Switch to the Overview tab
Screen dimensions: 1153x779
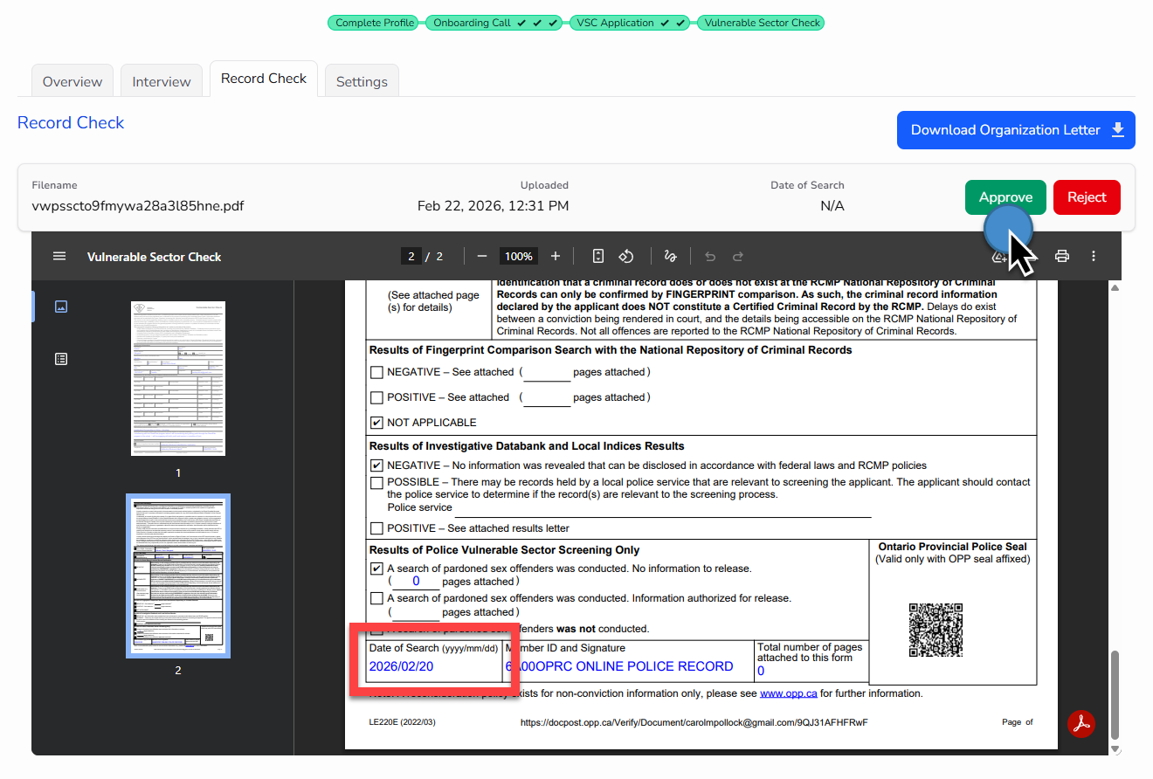[x=72, y=81]
